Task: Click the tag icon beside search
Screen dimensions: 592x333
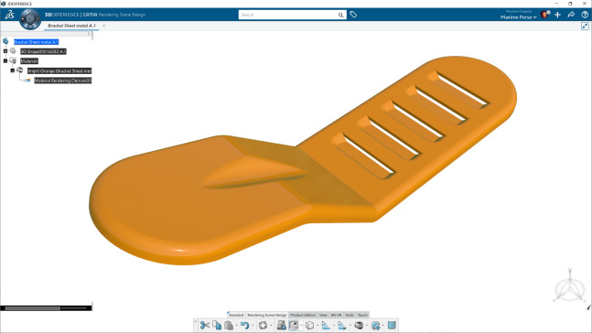Action: [353, 15]
